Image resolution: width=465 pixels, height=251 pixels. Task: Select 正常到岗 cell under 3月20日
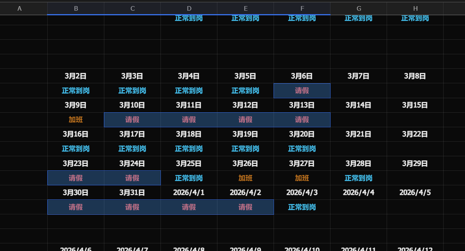302,149
